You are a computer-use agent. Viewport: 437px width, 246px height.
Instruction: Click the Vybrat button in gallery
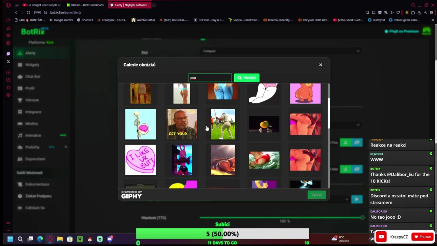click(x=316, y=195)
